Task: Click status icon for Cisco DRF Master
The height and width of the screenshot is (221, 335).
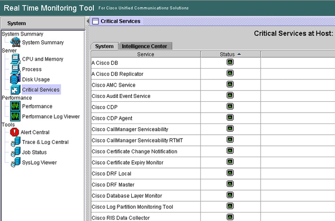Action: point(230,184)
